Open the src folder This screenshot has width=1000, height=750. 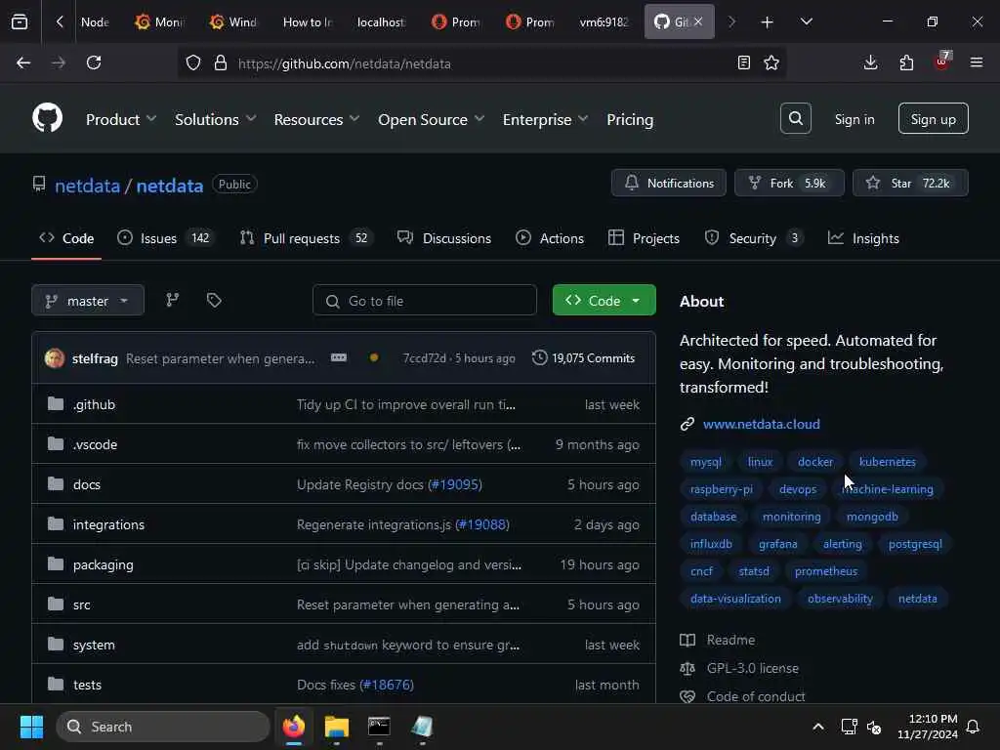point(82,604)
